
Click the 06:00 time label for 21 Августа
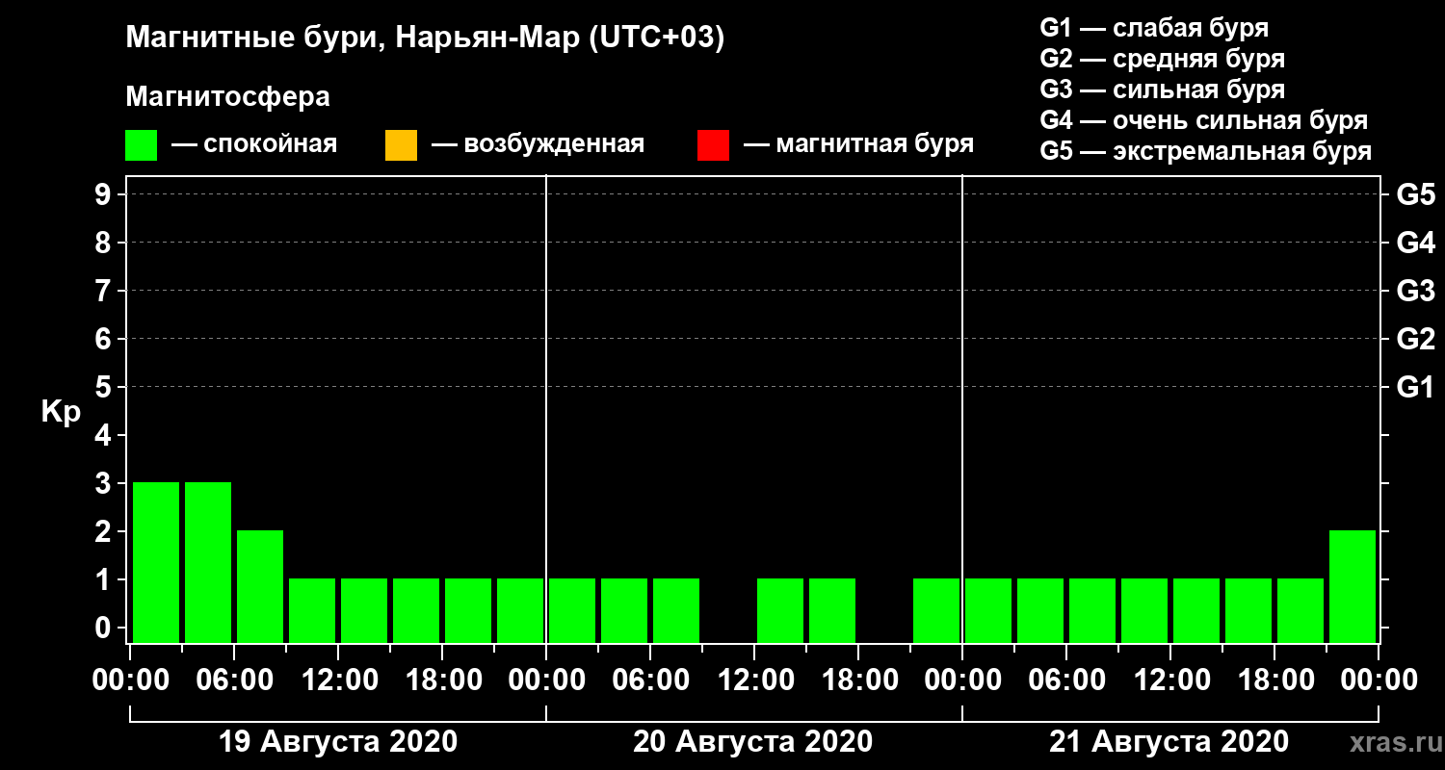coord(1066,680)
